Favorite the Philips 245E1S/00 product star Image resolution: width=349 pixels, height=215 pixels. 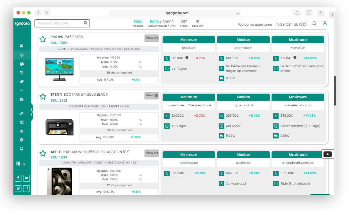[43, 39]
